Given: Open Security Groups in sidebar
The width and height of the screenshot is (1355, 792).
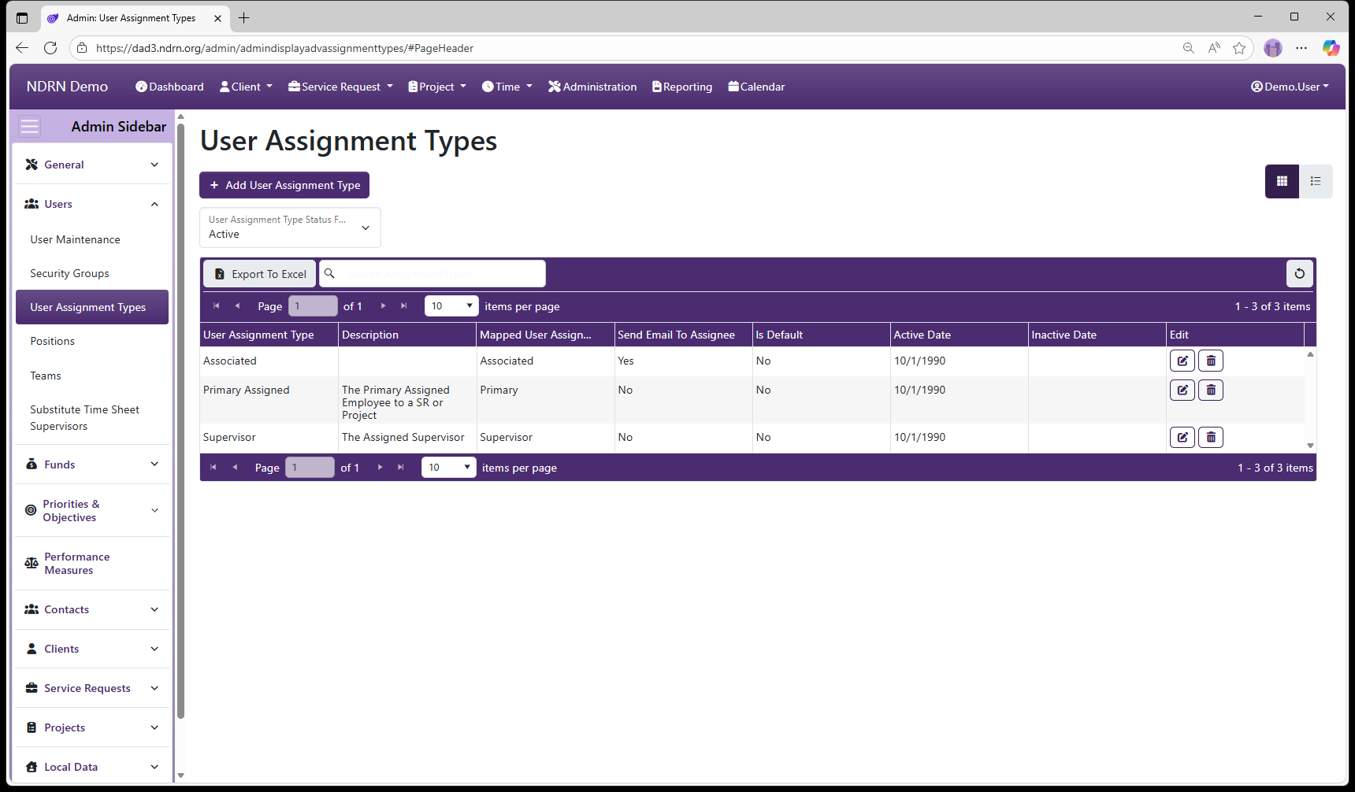Looking at the screenshot, I should (92, 273).
